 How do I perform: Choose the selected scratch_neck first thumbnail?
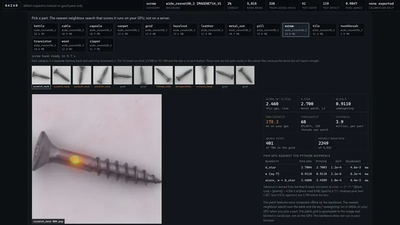click(41, 77)
